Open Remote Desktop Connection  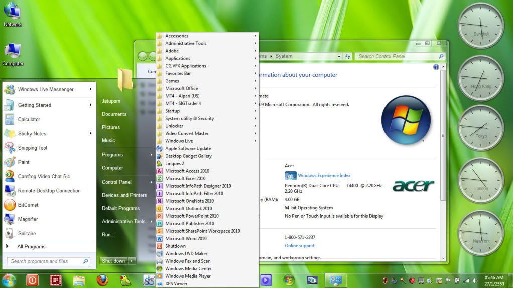point(49,191)
